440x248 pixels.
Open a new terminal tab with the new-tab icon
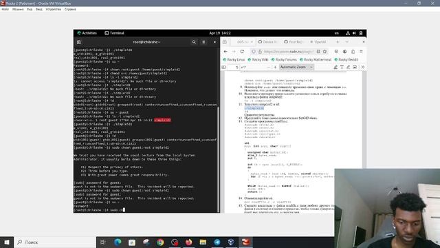[x=79, y=42]
